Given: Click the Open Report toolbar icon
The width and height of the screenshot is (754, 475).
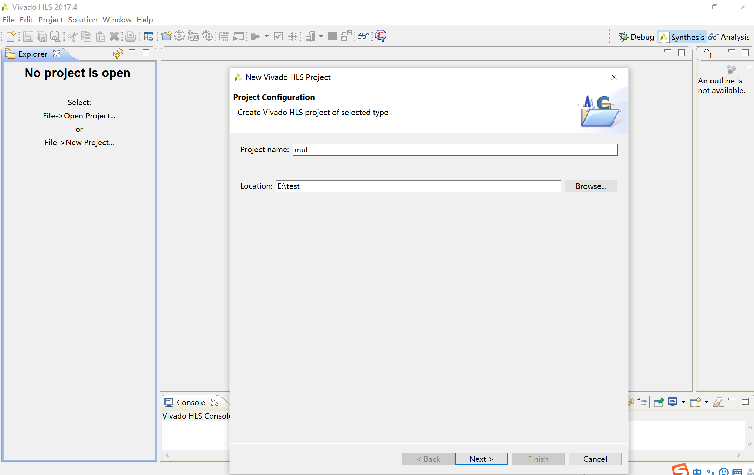Looking at the screenshot, I should [x=310, y=36].
